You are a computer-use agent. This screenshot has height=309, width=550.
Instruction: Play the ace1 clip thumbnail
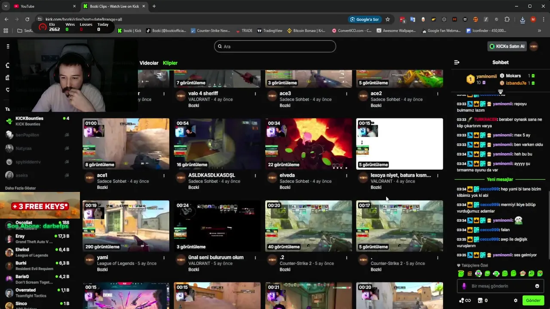point(126,144)
